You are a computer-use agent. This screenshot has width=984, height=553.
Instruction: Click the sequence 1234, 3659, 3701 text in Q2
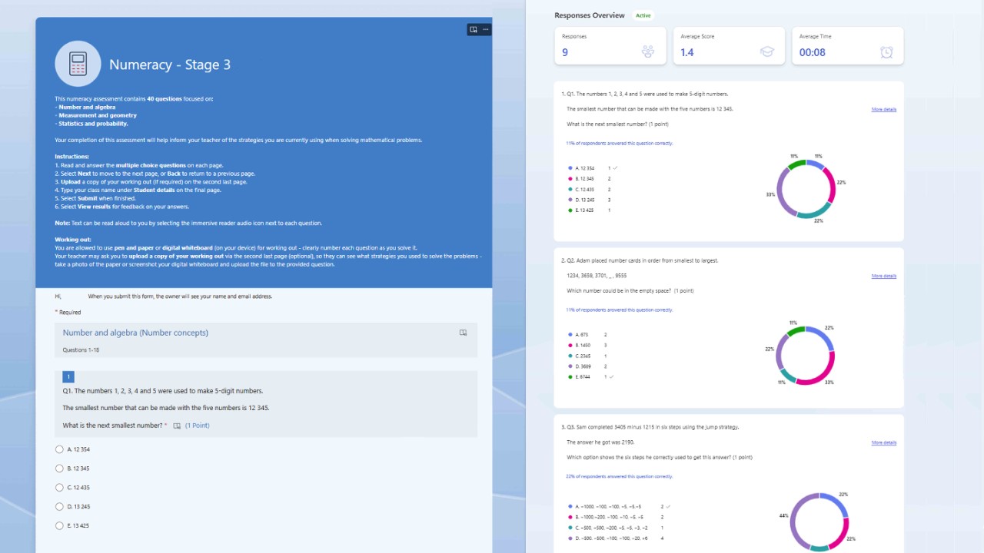pos(597,276)
